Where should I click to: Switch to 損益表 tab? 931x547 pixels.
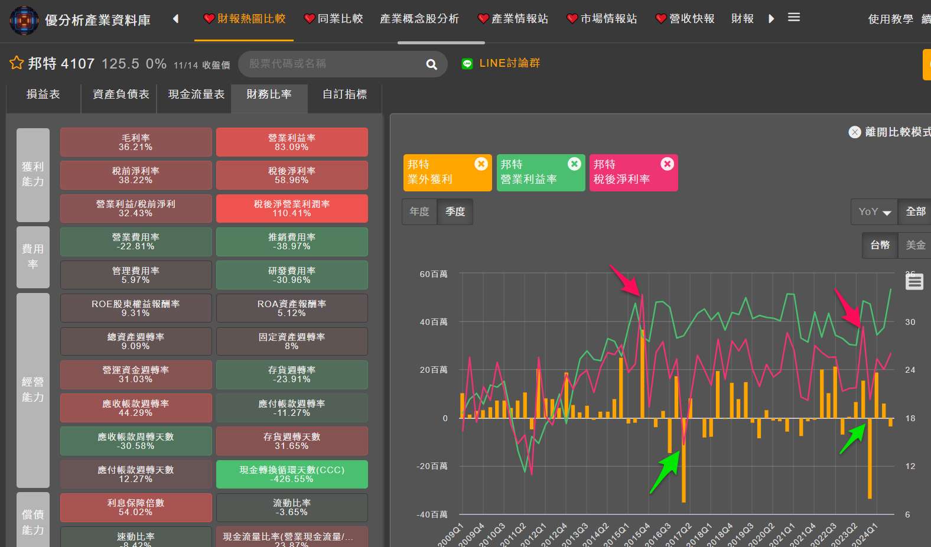(x=43, y=95)
